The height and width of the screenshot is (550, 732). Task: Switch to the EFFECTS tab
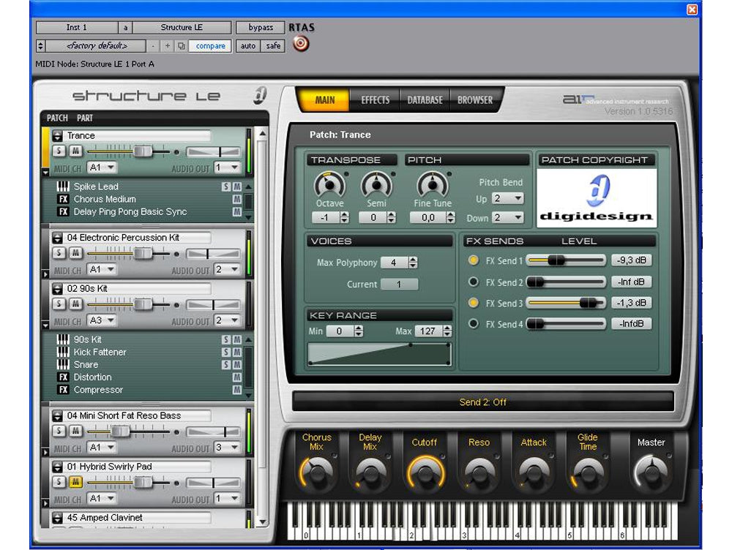(375, 100)
